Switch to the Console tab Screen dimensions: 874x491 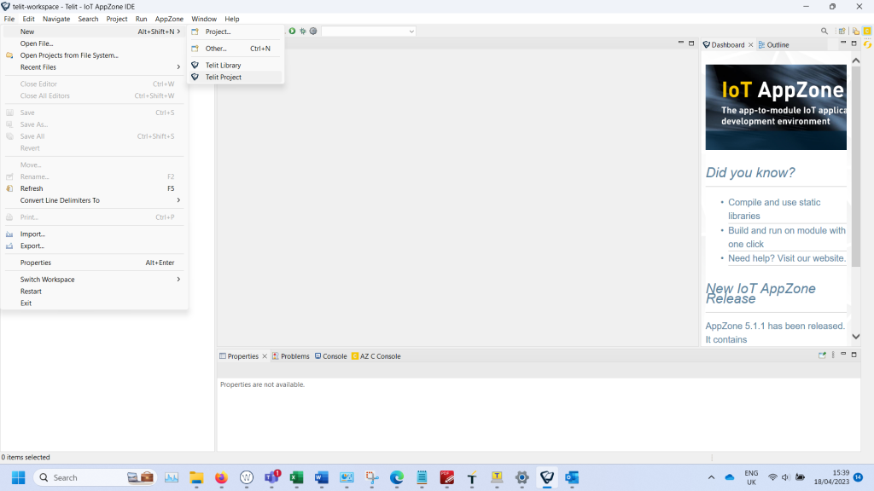pyautogui.click(x=330, y=356)
